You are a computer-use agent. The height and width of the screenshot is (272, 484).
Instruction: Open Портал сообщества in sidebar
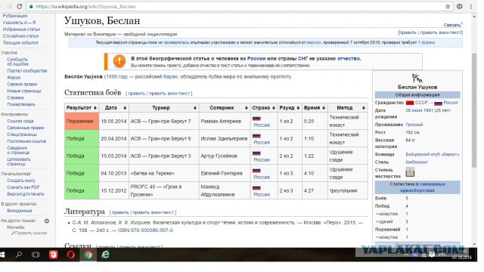click(27, 70)
